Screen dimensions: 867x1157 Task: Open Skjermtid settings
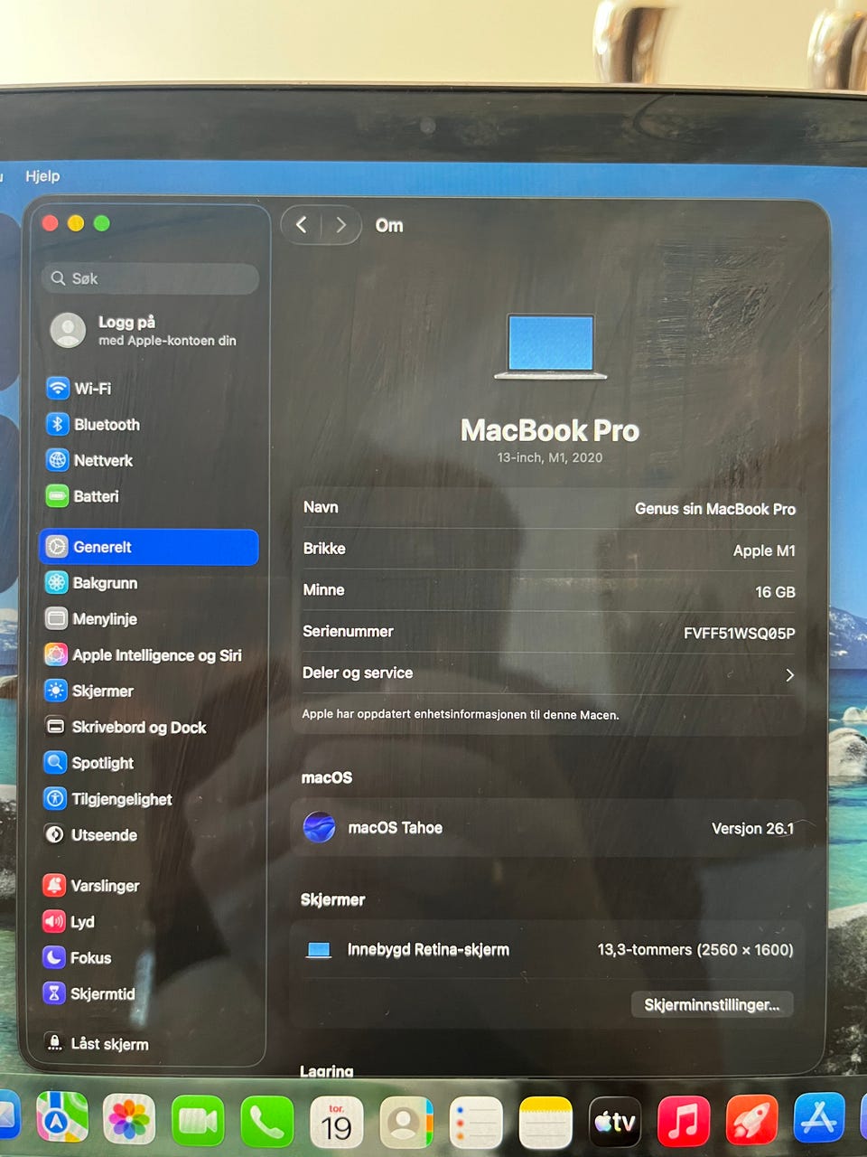(89, 993)
